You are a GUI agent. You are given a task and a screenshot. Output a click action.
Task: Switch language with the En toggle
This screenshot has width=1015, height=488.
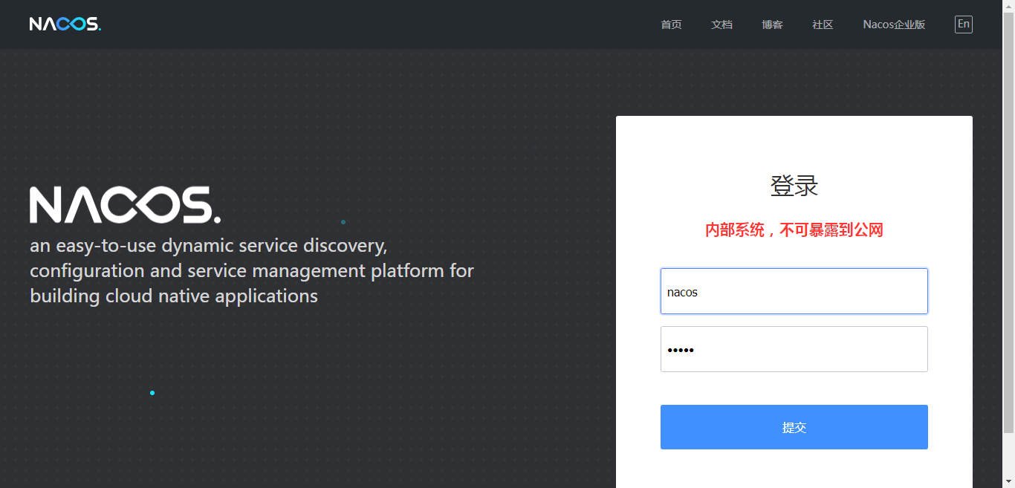964,25
